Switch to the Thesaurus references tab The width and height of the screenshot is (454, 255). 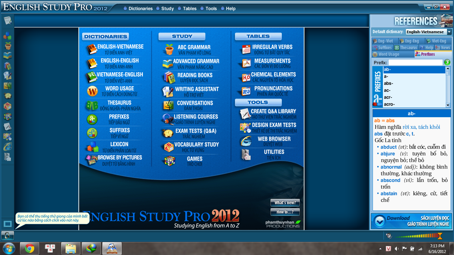pos(406,47)
